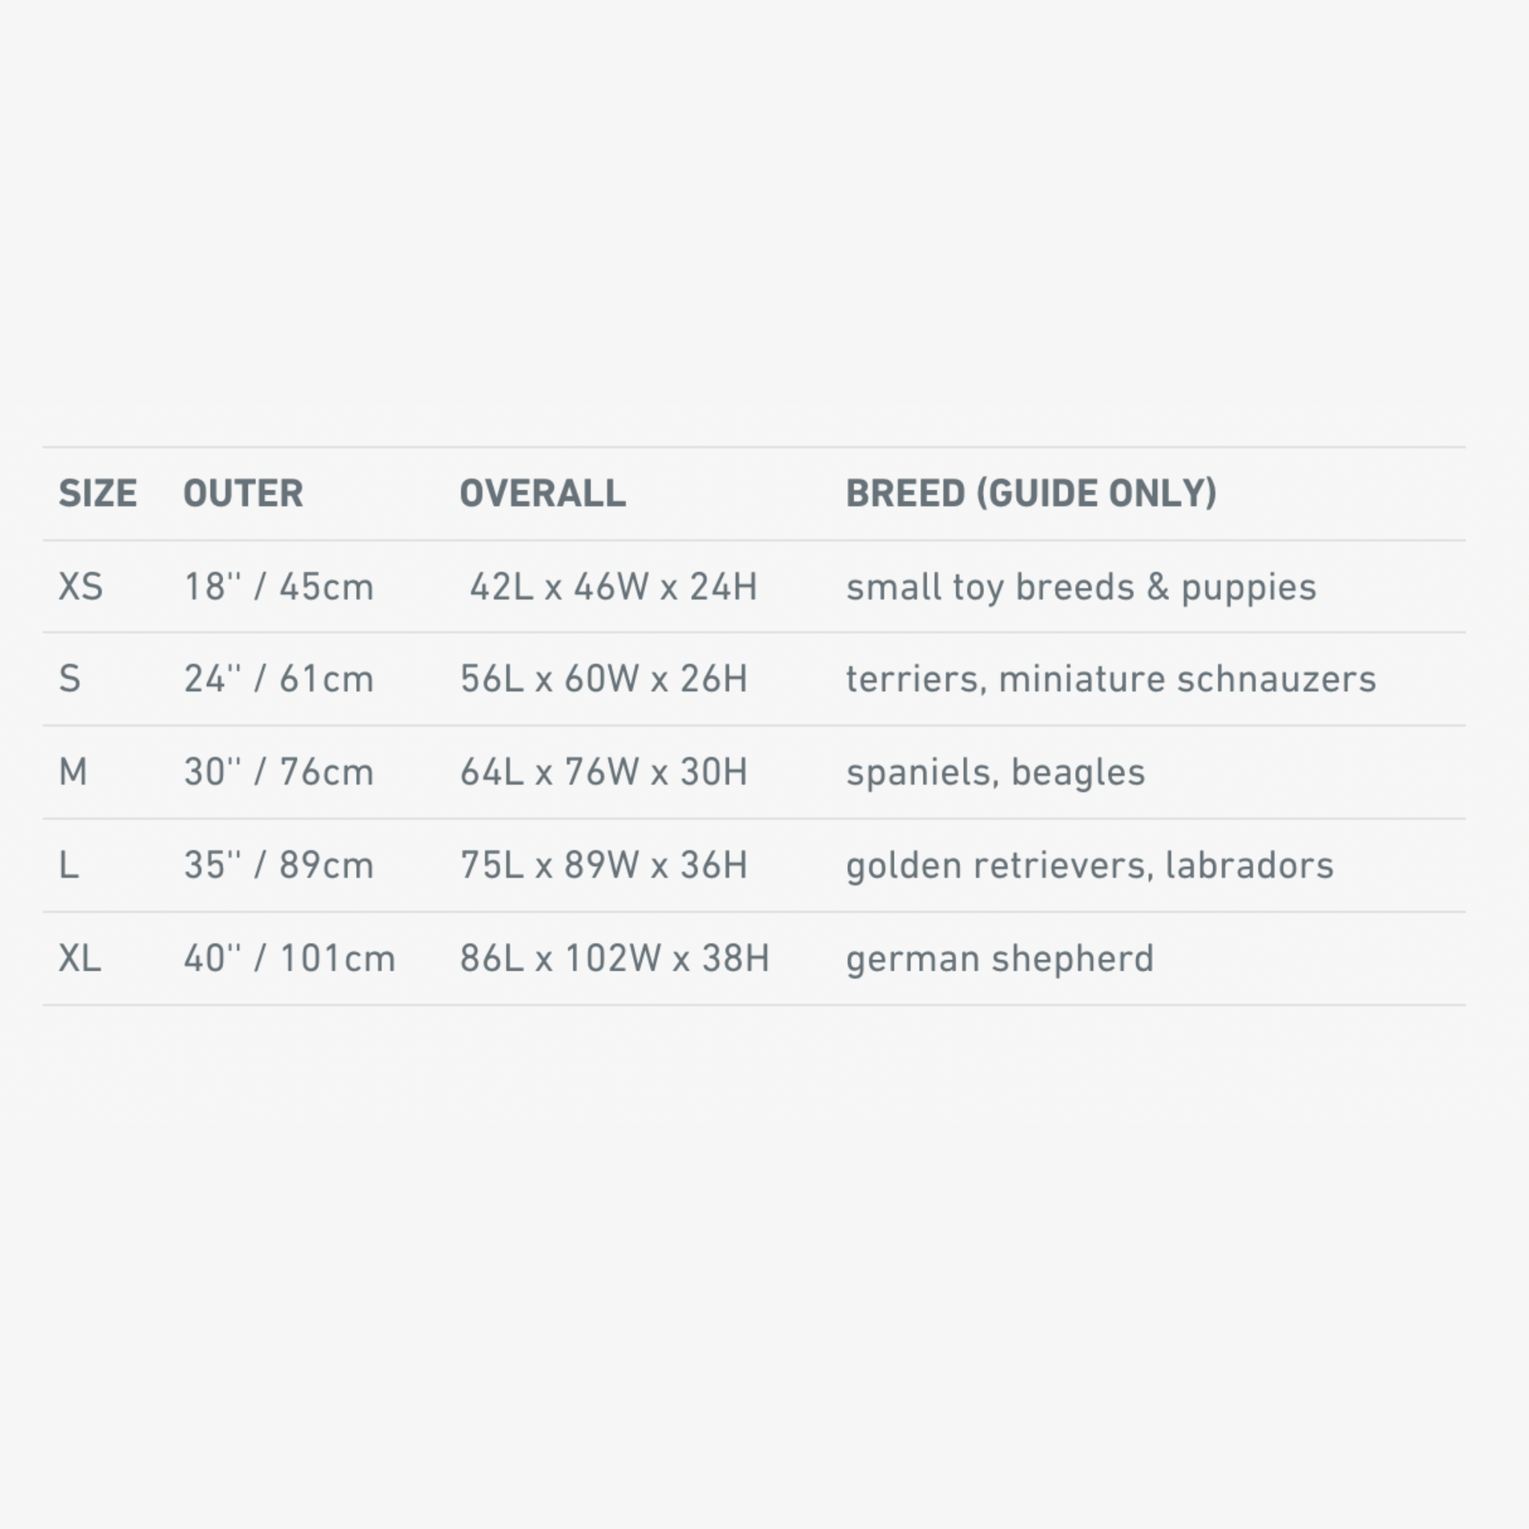This screenshot has height=1529, width=1529.
Task: Select the S size row label
Action: pos(70,679)
